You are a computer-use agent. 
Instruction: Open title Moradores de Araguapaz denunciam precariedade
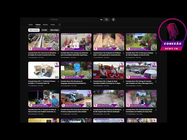coord(74,82)
